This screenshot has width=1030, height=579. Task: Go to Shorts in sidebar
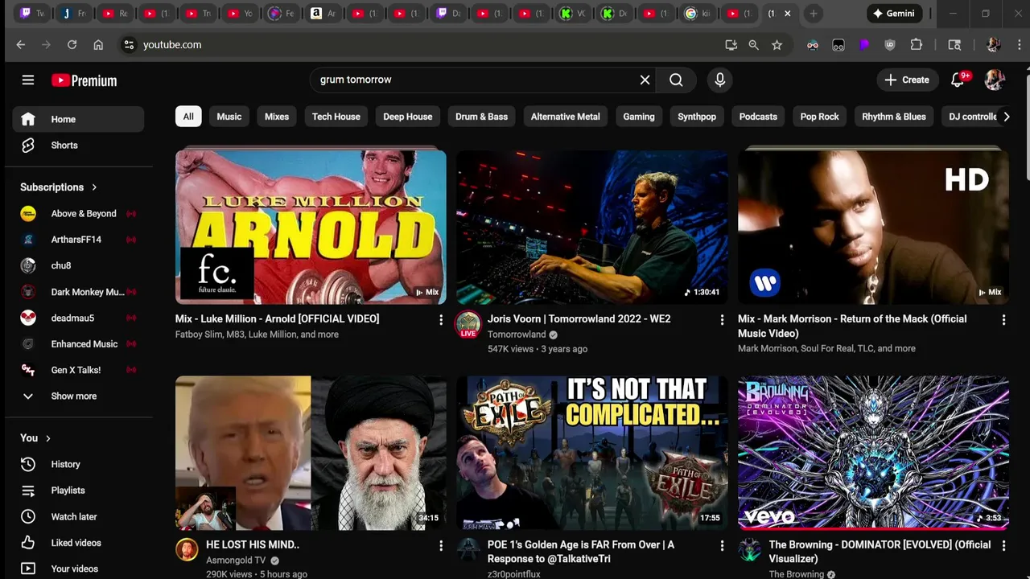tap(78, 145)
